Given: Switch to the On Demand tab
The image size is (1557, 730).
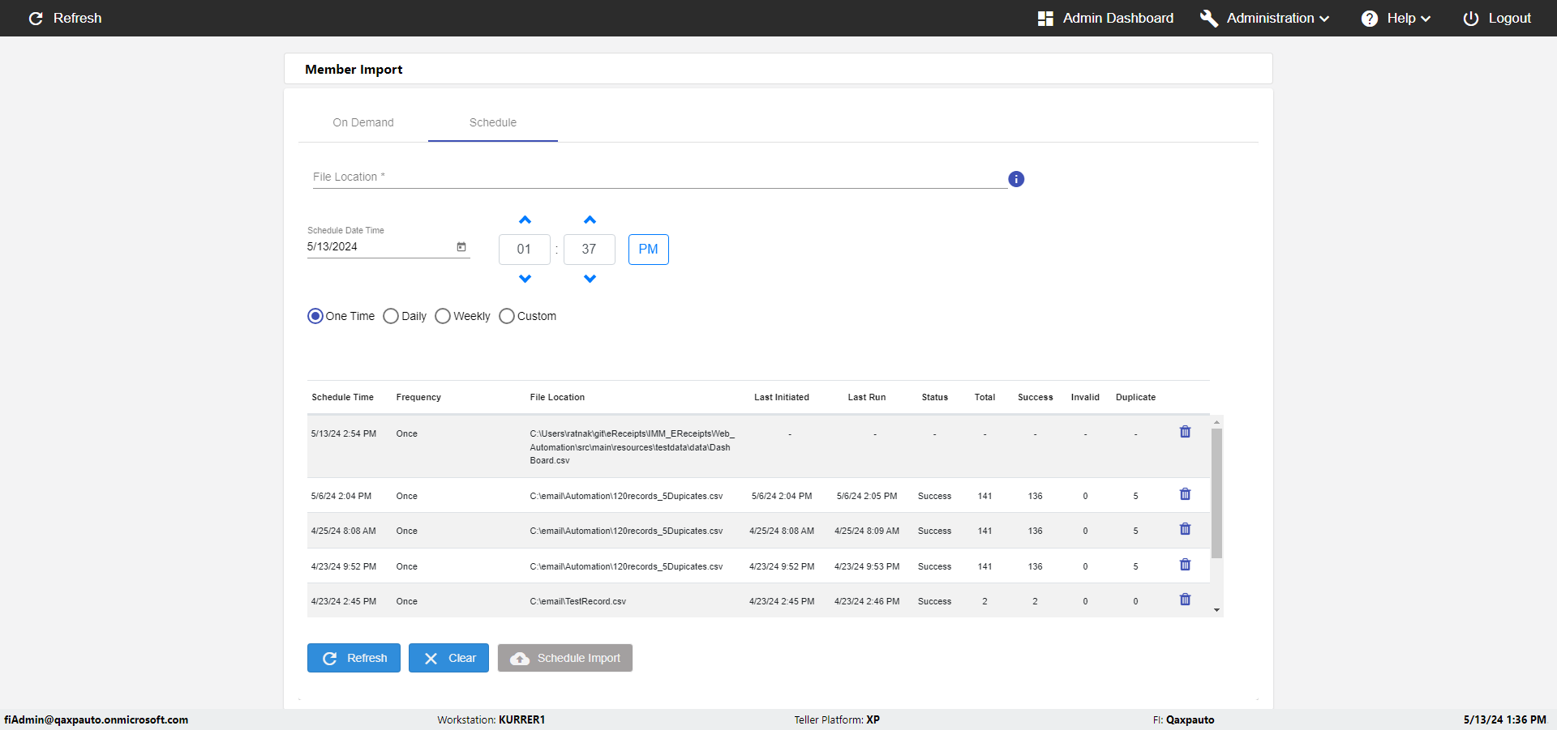Looking at the screenshot, I should [x=362, y=122].
